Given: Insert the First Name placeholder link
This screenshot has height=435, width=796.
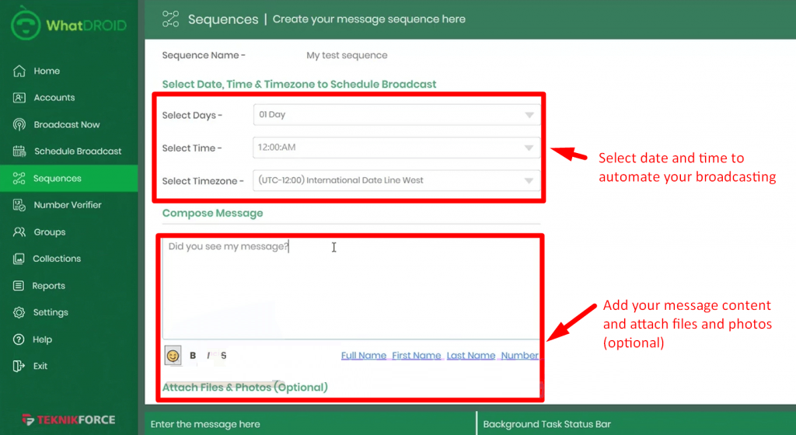Looking at the screenshot, I should [416, 356].
